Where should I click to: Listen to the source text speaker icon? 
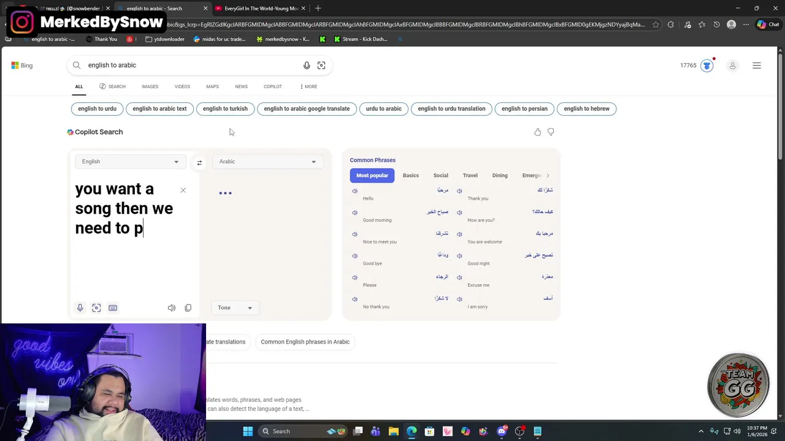click(172, 307)
